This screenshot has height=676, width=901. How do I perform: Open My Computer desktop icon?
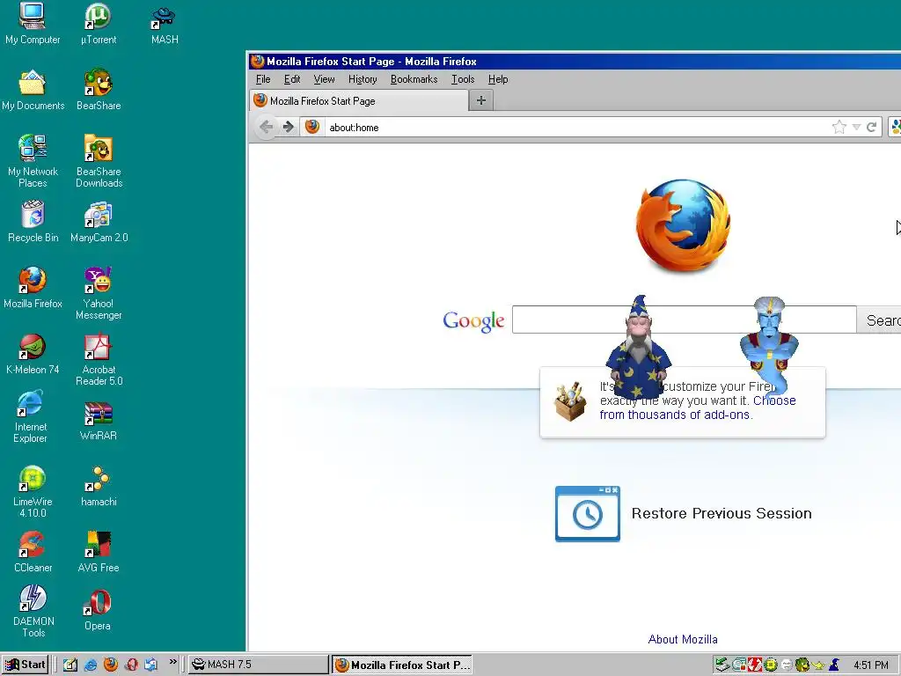pyautogui.click(x=33, y=24)
